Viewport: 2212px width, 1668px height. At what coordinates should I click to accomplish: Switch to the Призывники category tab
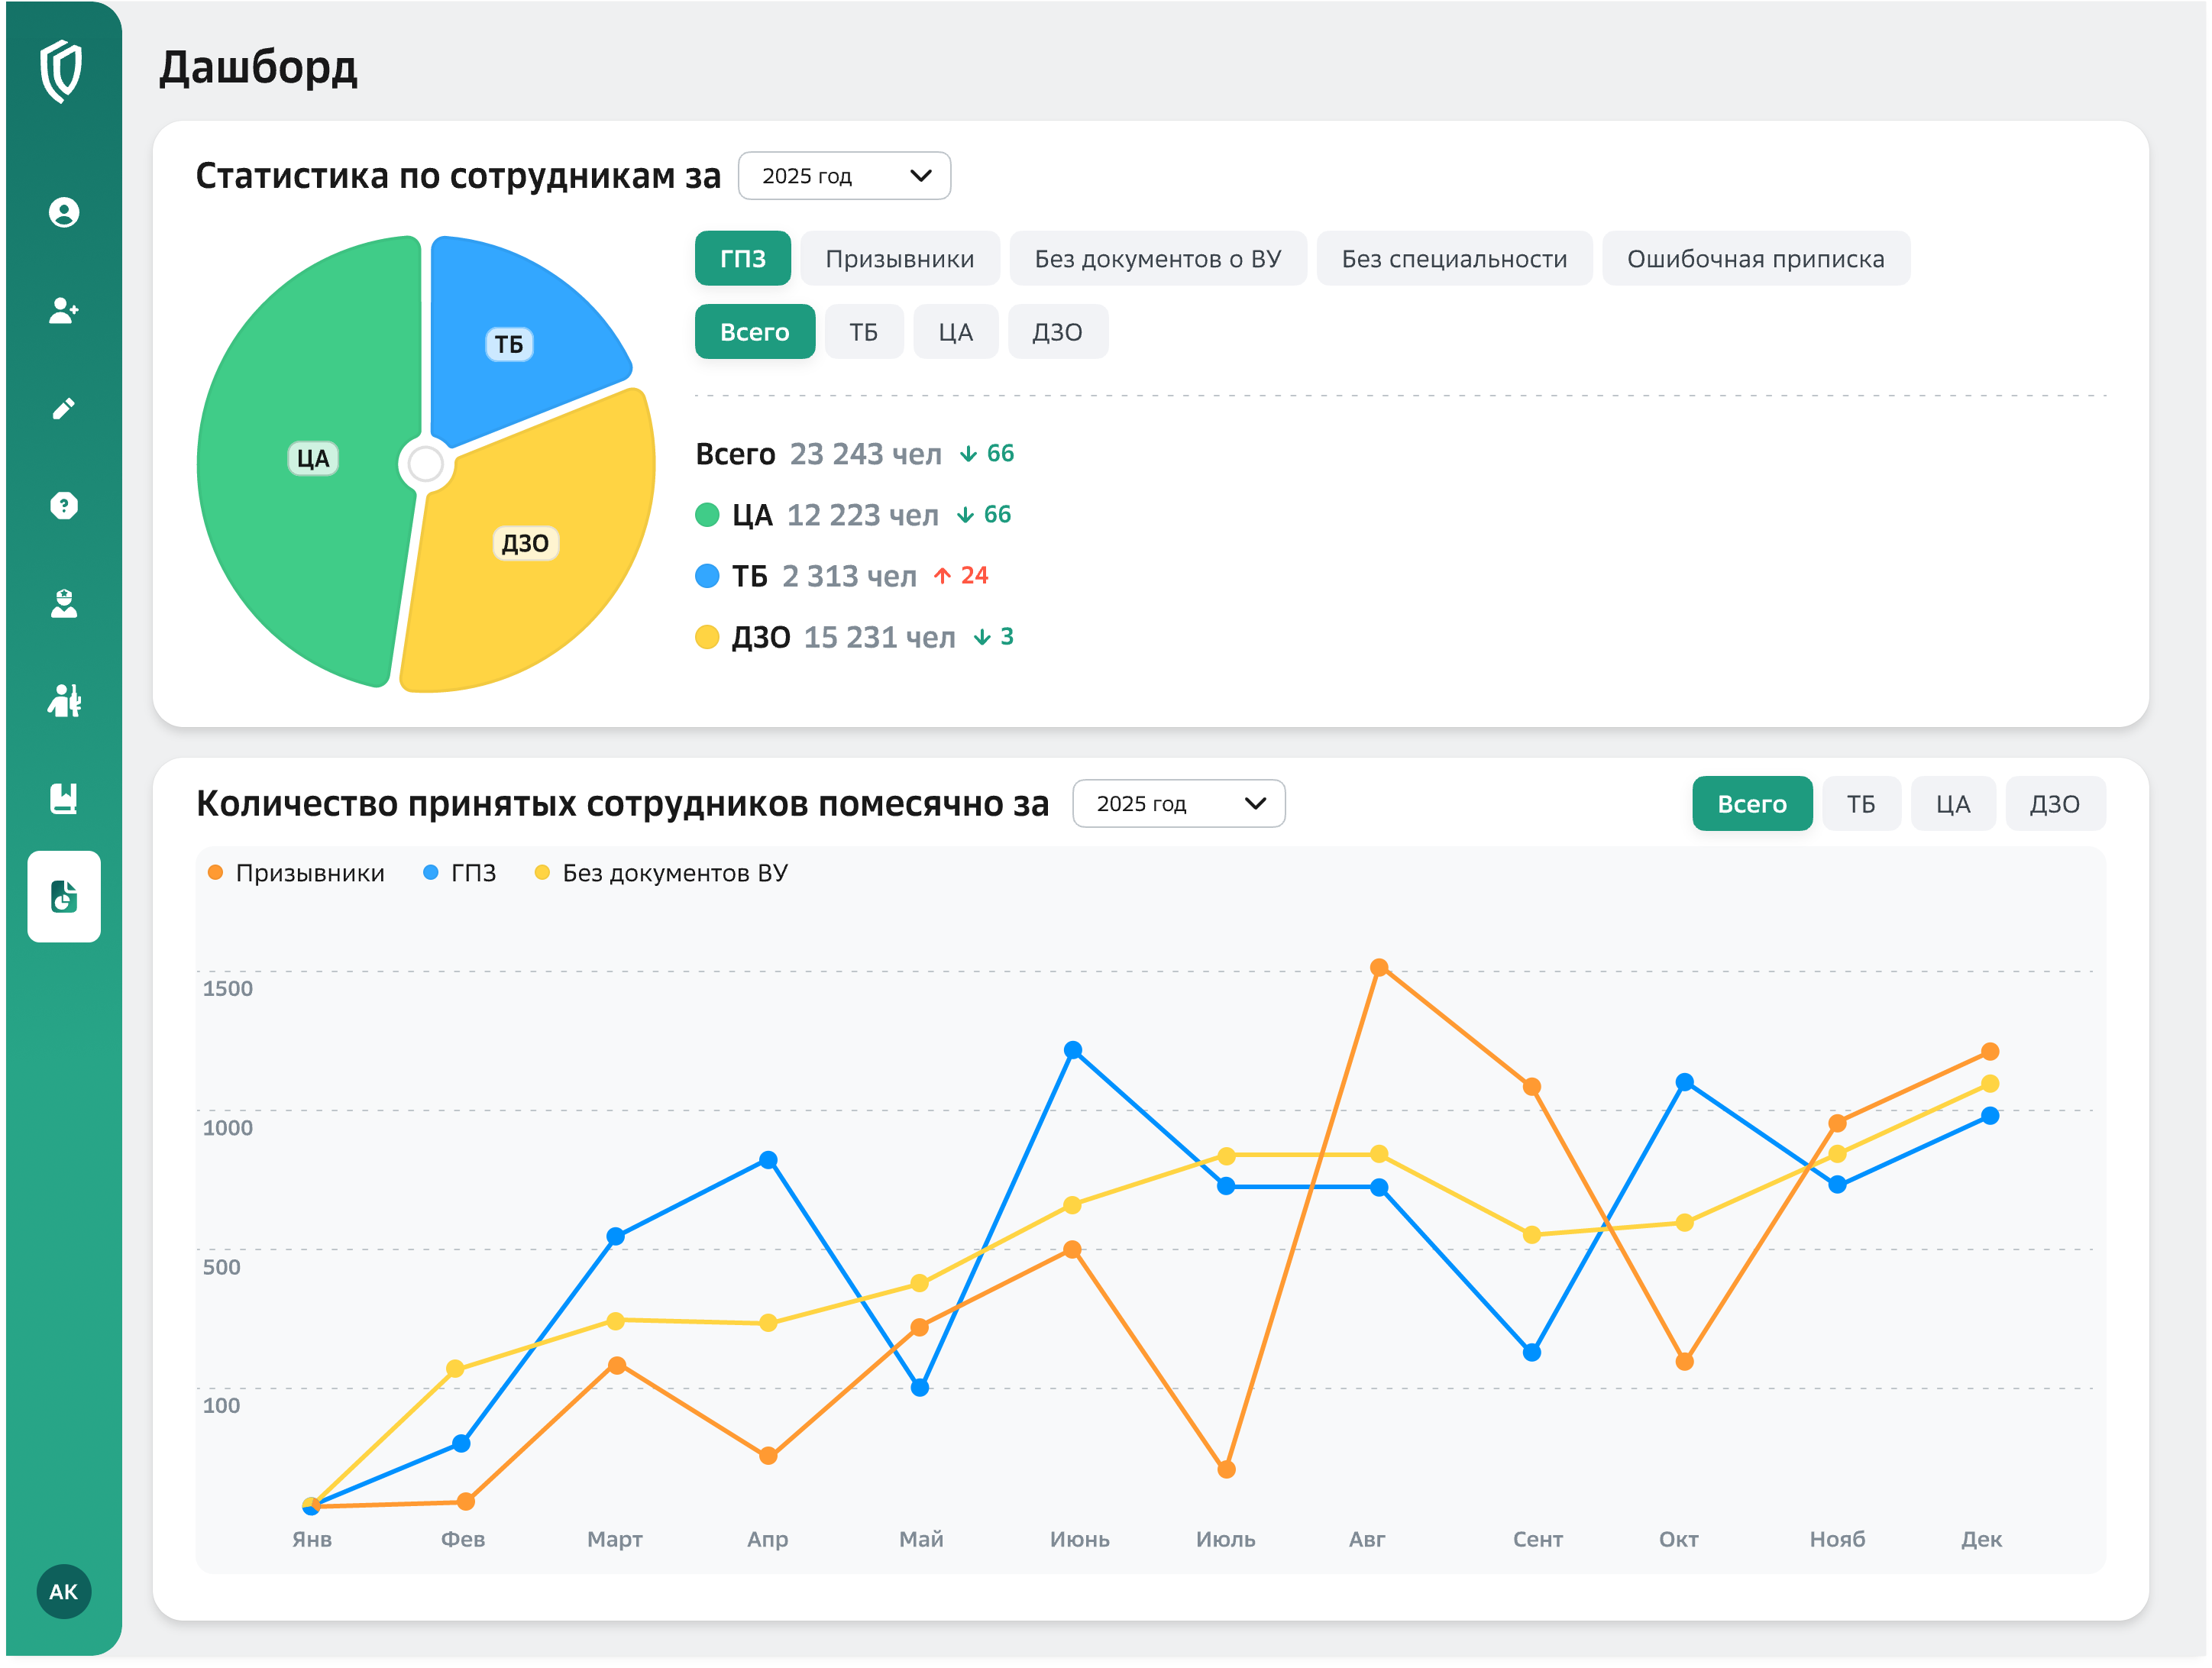coord(899,259)
